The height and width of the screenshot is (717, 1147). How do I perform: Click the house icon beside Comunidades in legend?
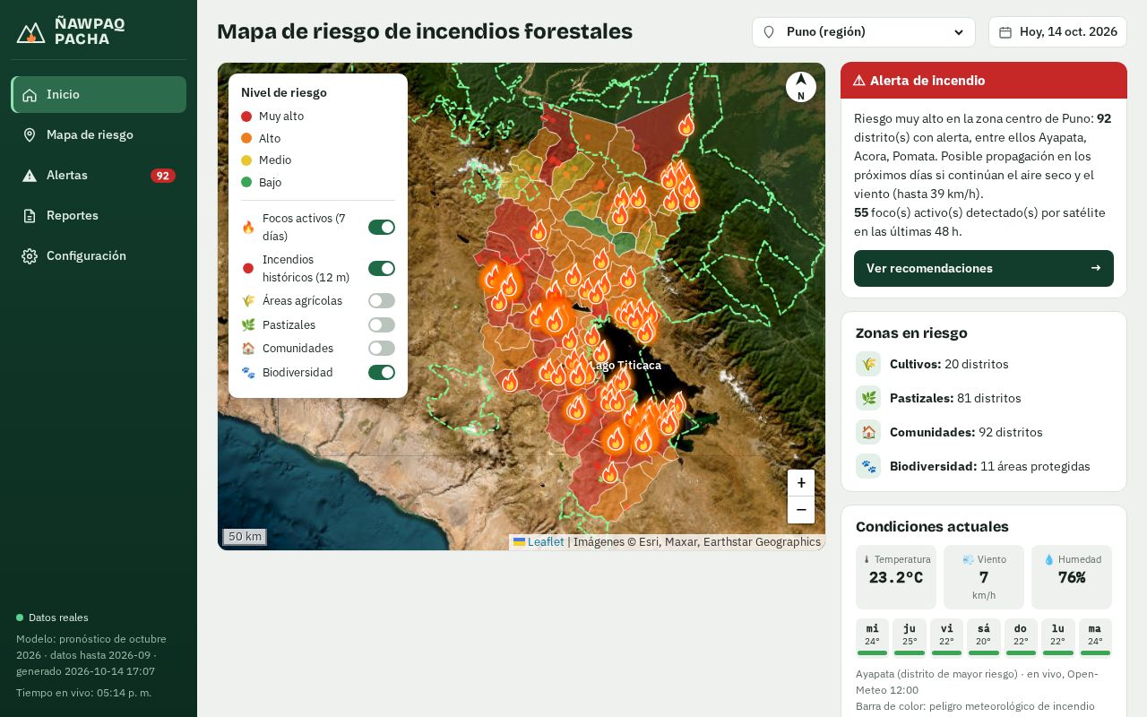(x=248, y=349)
